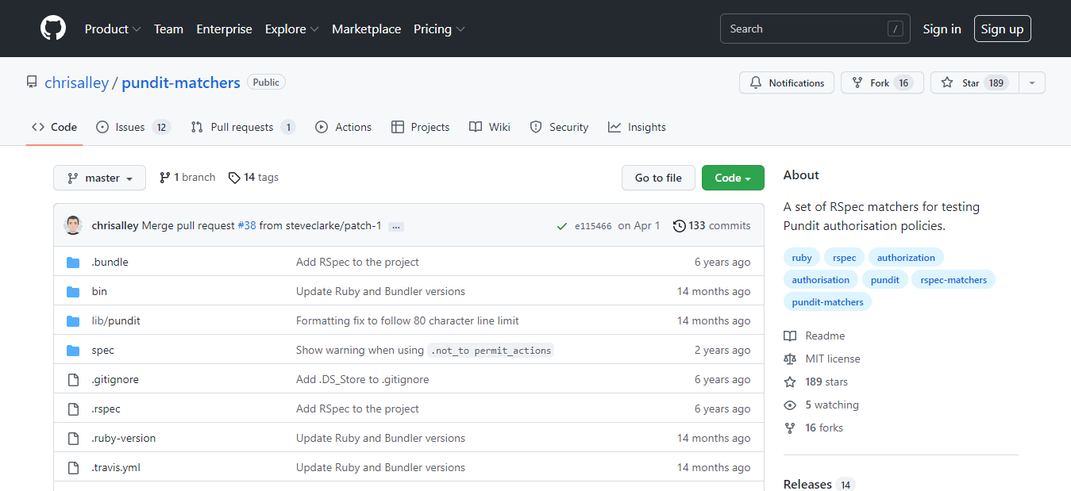Screen dimensions: 1071x491
Task: Expand the green Code dropdown button
Action: tap(732, 178)
